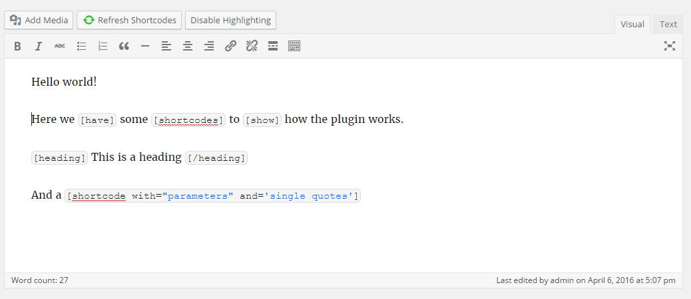Click "This is a heading" text
The width and height of the screenshot is (691, 299).
(136, 157)
